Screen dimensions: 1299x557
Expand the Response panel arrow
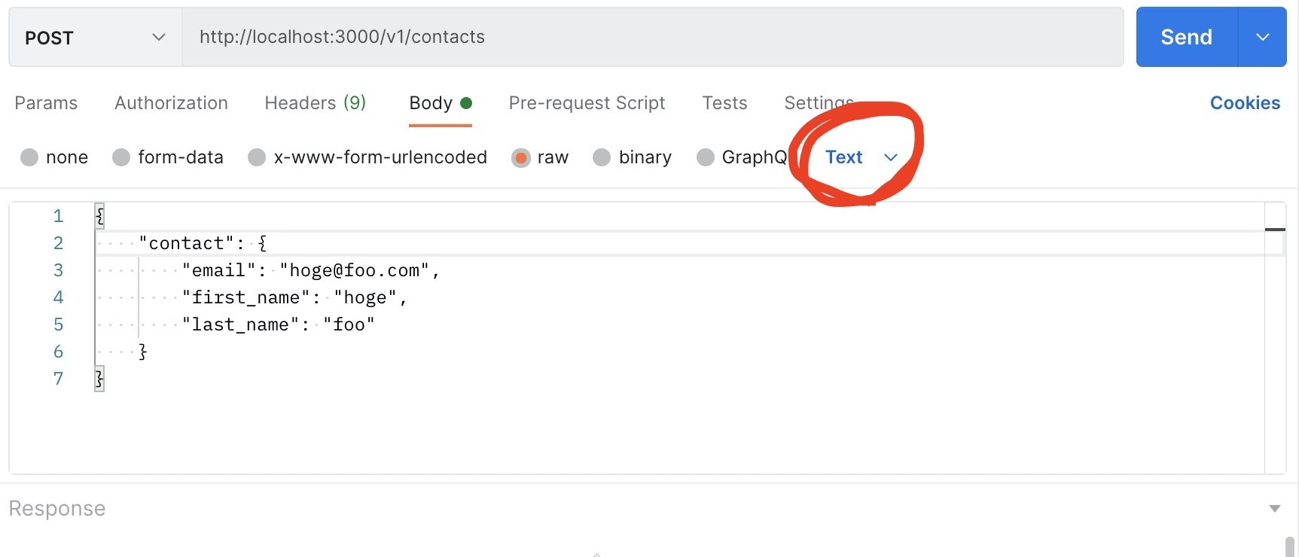1274,509
